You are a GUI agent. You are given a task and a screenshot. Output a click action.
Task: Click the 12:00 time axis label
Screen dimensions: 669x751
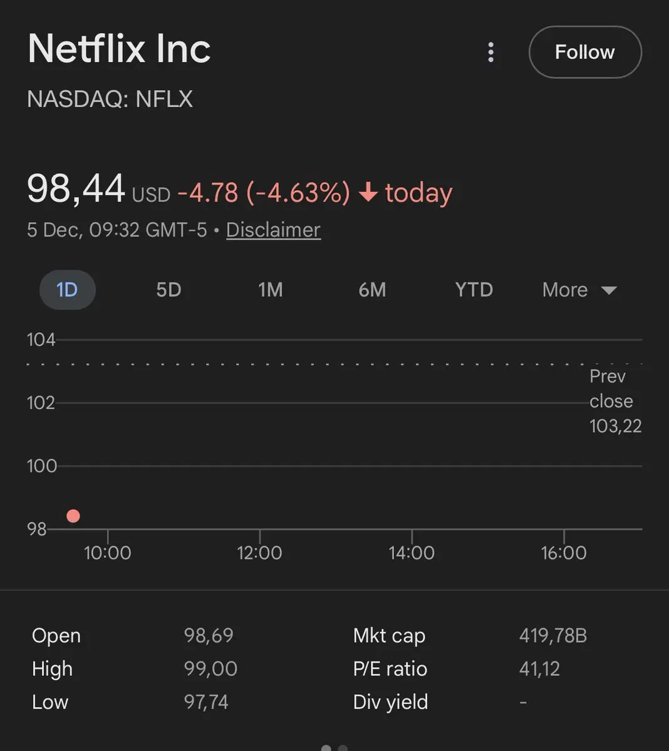click(259, 553)
